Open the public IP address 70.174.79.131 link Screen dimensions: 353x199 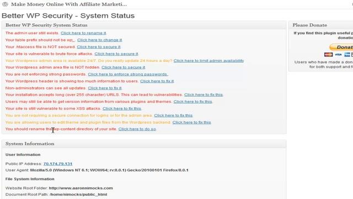[58, 164]
